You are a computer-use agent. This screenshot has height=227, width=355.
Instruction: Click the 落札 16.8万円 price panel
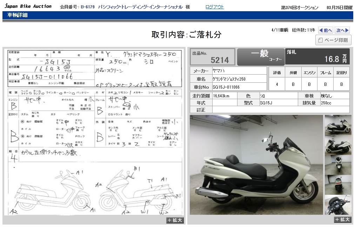pyautogui.click(x=317, y=57)
